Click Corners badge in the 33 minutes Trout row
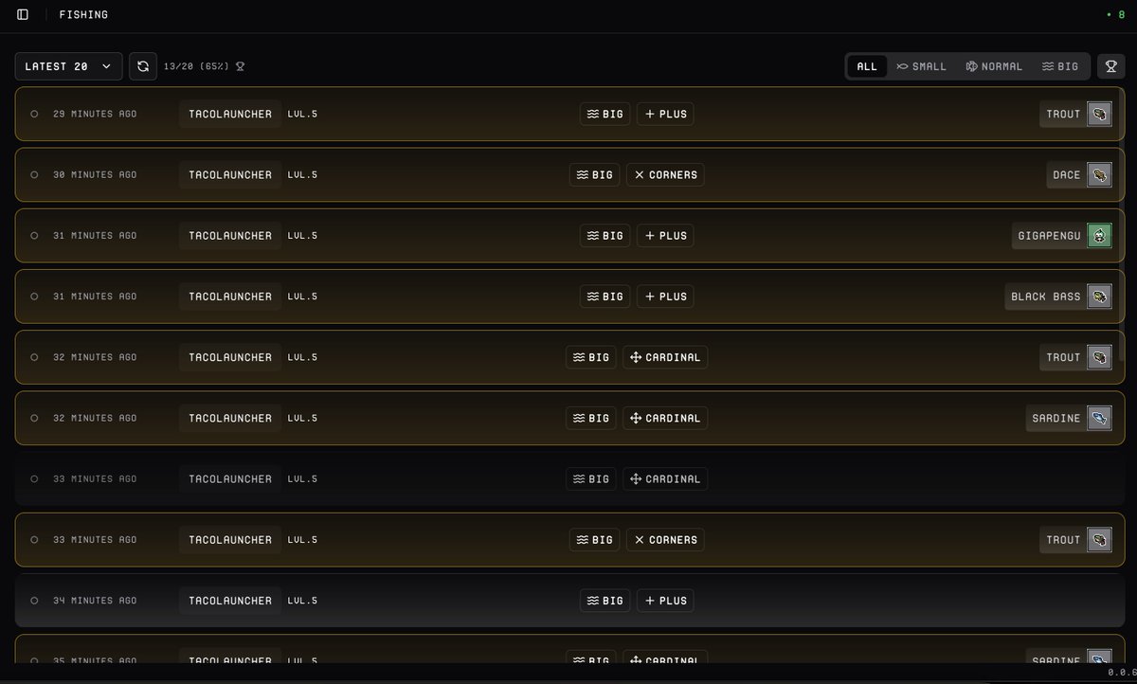This screenshot has width=1137, height=684. pyautogui.click(x=665, y=540)
